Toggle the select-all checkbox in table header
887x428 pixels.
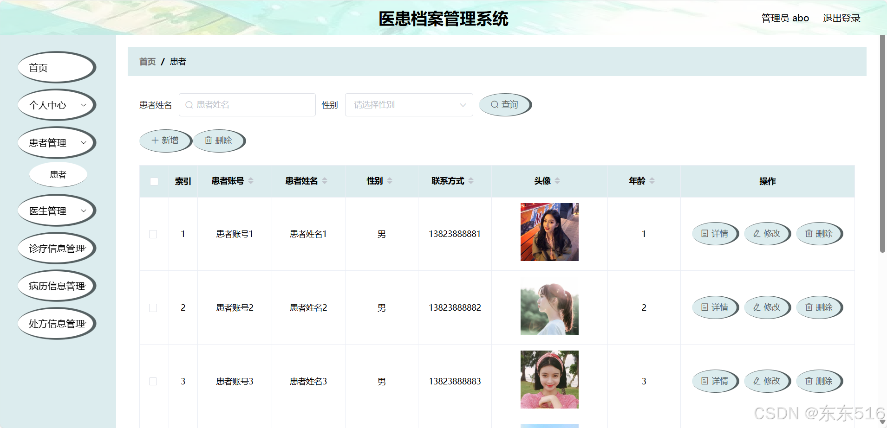tap(154, 181)
